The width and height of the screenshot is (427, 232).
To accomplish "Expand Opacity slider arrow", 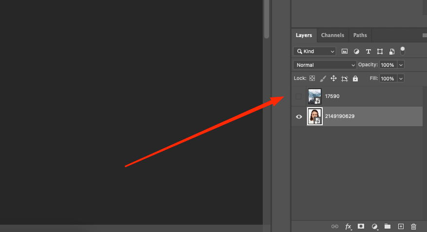I will [x=401, y=65].
